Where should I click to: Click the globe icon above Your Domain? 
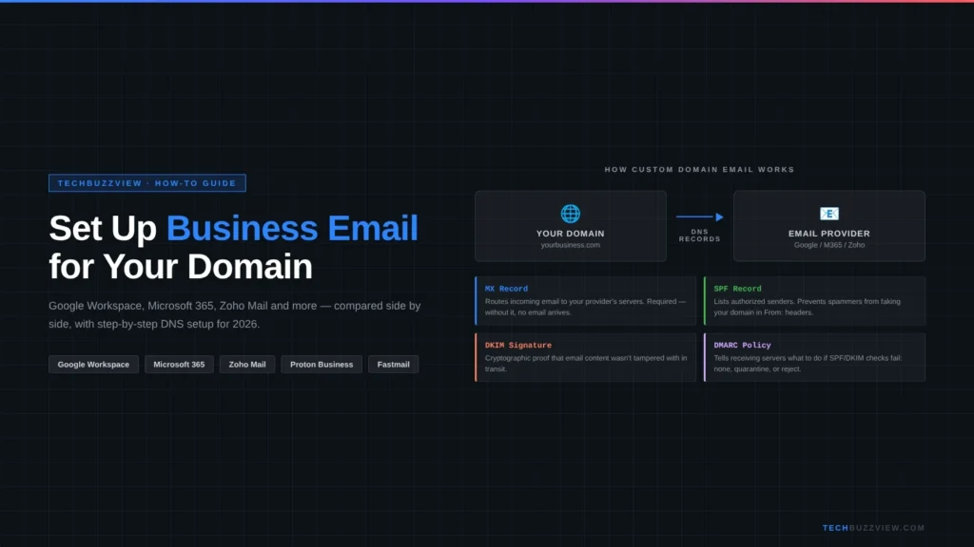pyautogui.click(x=571, y=214)
